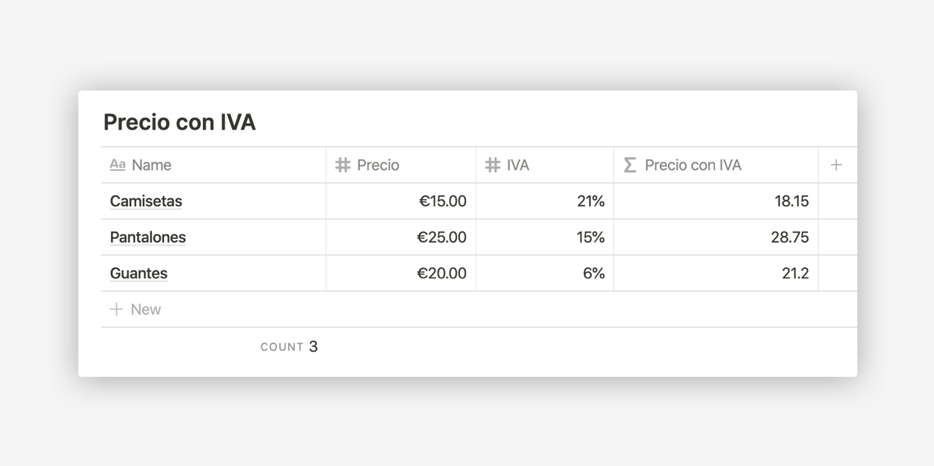Open the Precio con IVA formula column menu
This screenshot has width=934, height=466.
[693, 165]
